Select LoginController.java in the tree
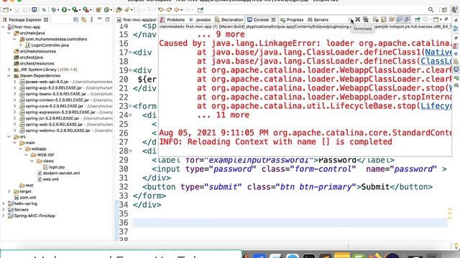Viewport: 460px width, 258px height. pos(47,45)
